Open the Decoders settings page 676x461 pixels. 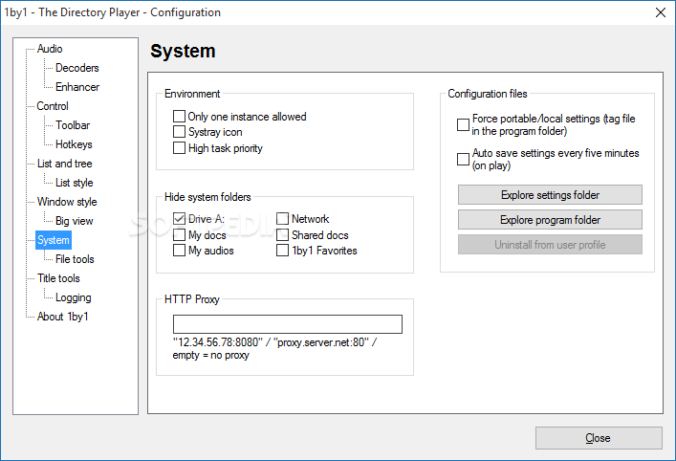tap(77, 68)
